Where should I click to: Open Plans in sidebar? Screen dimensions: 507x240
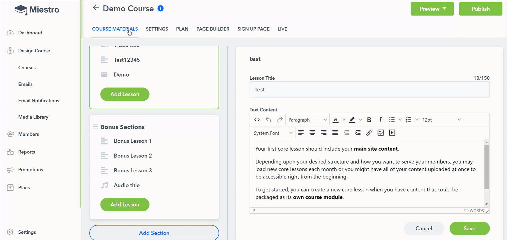[24, 188]
